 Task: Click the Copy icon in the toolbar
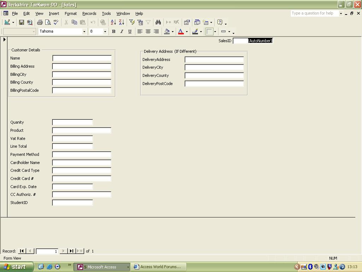point(74,22)
